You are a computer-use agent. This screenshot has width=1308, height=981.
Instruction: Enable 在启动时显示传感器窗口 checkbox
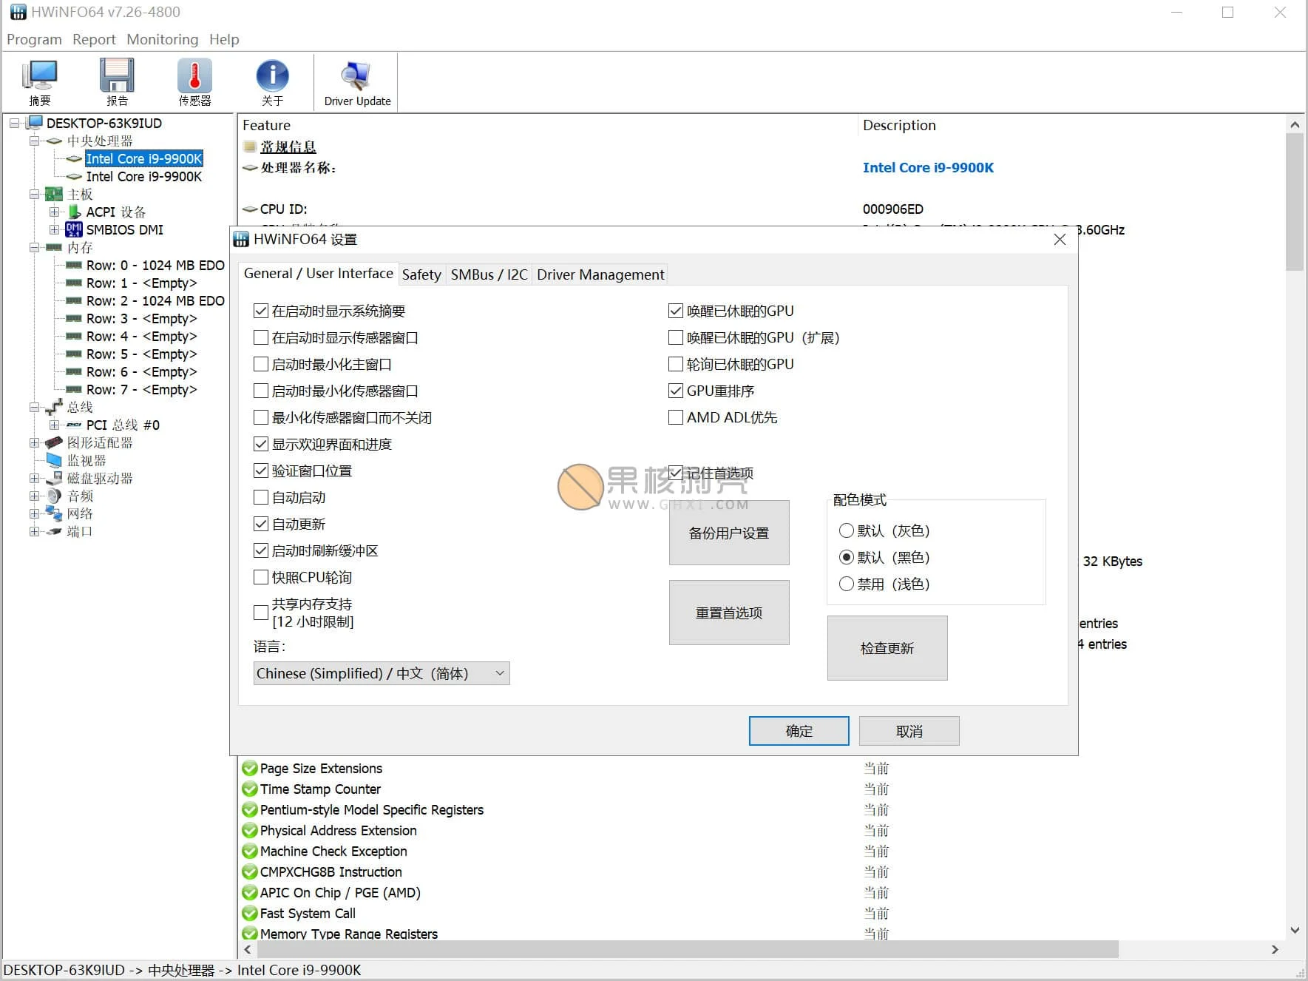[260, 337]
